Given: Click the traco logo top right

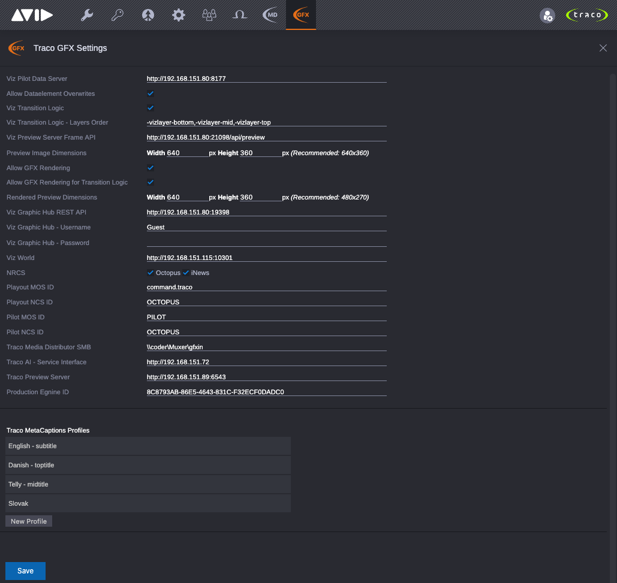Looking at the screenshot, I should (586, 15).
